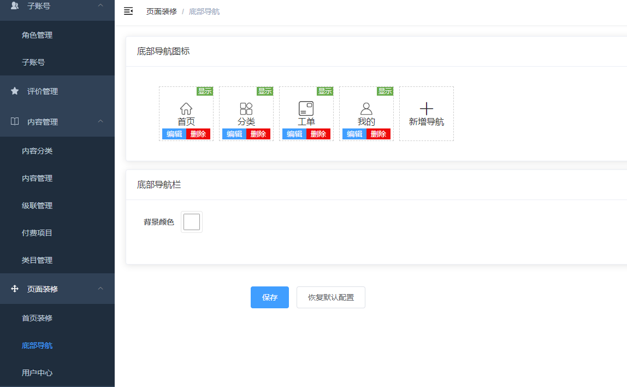Screen dimensions: 627x387
Task: Select the person icon on 我的 nav item
Action: point(366,107)
